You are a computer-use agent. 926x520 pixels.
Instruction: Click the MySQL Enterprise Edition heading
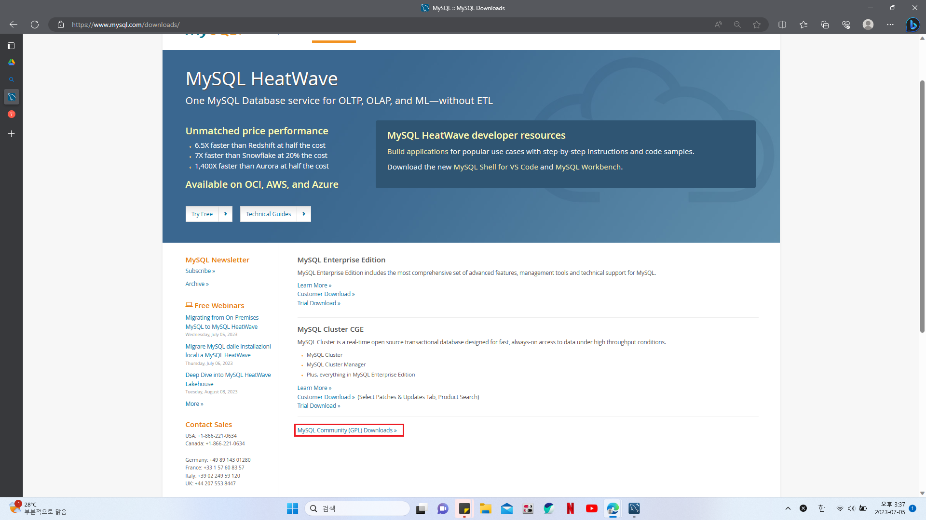[x=341, y=260]
